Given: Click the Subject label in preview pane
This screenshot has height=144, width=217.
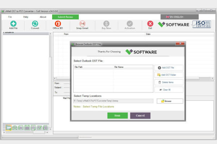Looking at the screenshot, I should point(58,87).
